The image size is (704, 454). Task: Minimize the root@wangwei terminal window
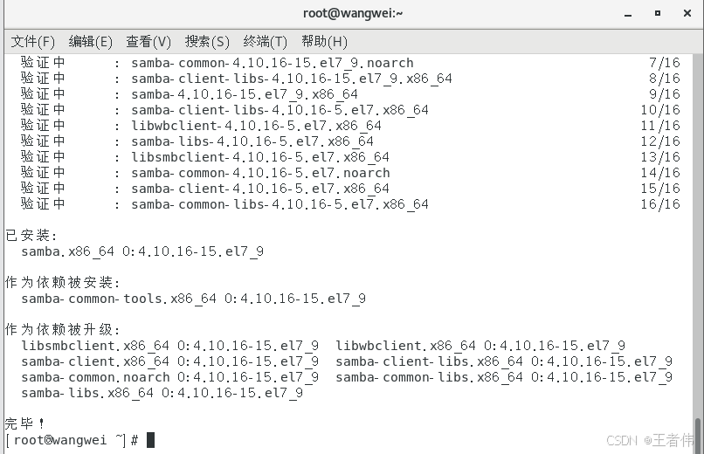(628, 13)
